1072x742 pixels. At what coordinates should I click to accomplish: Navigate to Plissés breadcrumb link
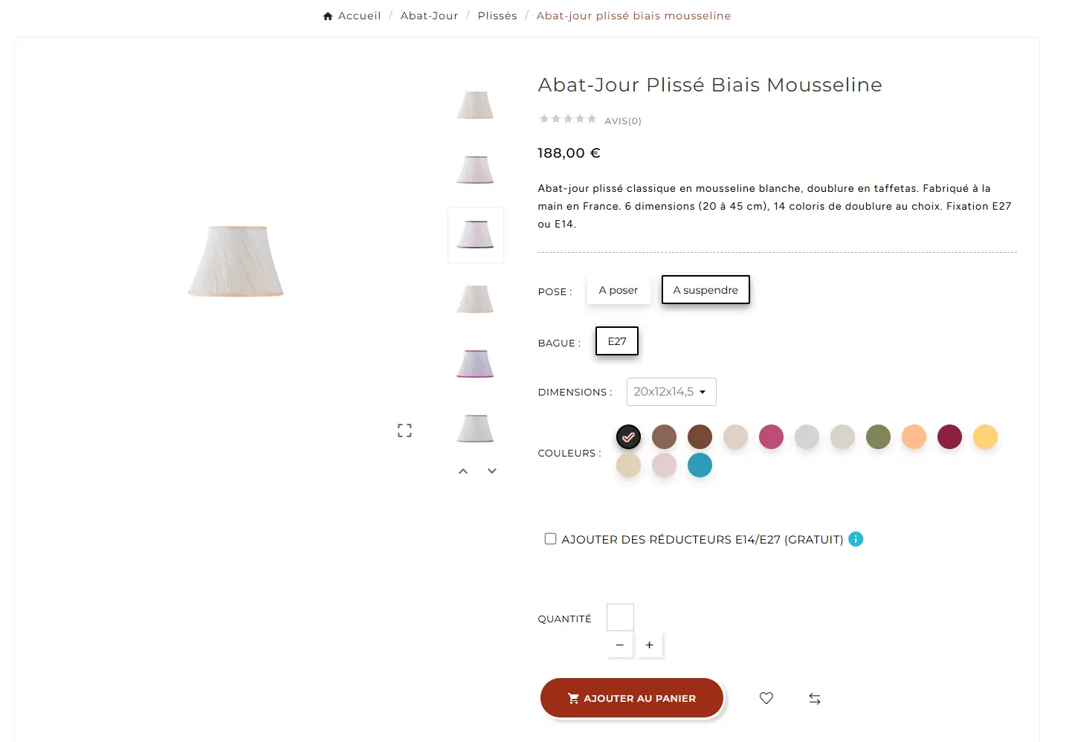click(x=497, y=16)
